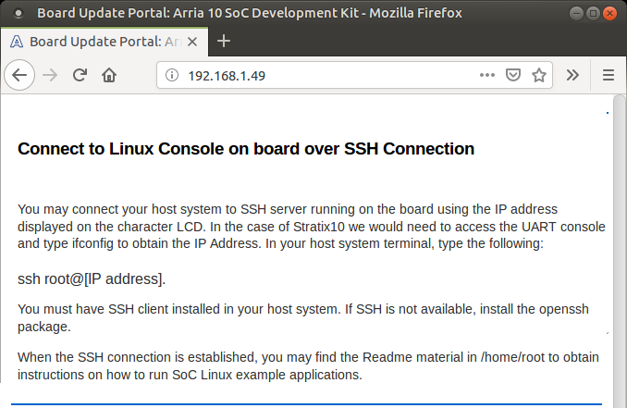Open the page actions three-dot menu

(x=487, y=75)
